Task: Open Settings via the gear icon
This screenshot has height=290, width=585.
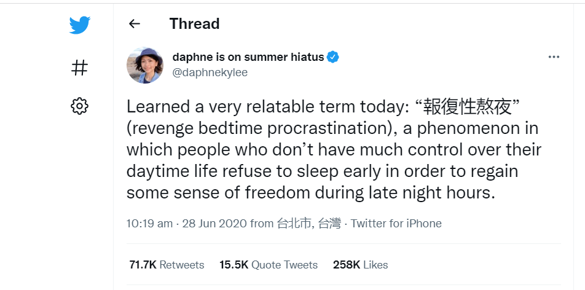Action: [80, 106]
